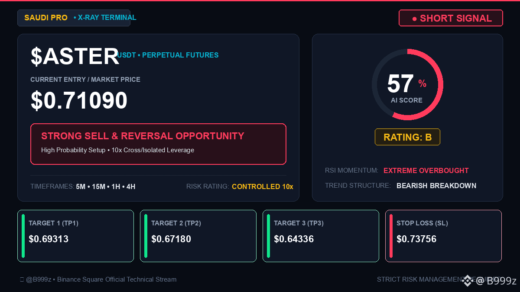Click USDT • PERPETUAL FUTURES text
520x292 pixels.
(x=168, y=55)
